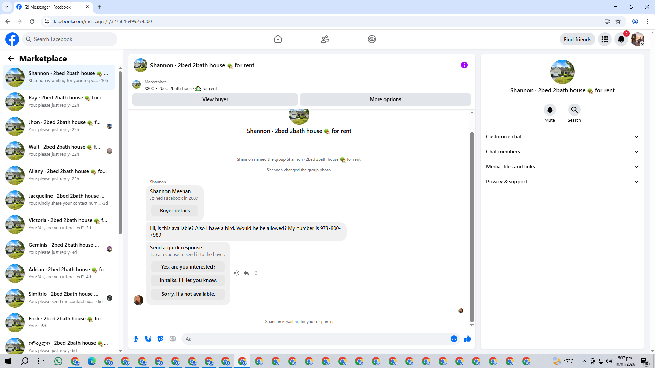The image size is (655, 368).
Task: Click reply arrow beside quick response
Action: (x=246, y=273)
